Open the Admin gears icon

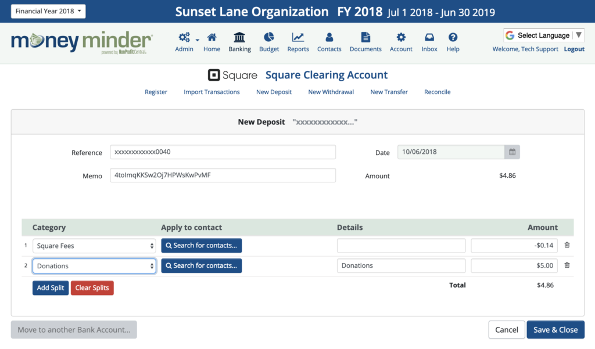(x=184, y=37)
